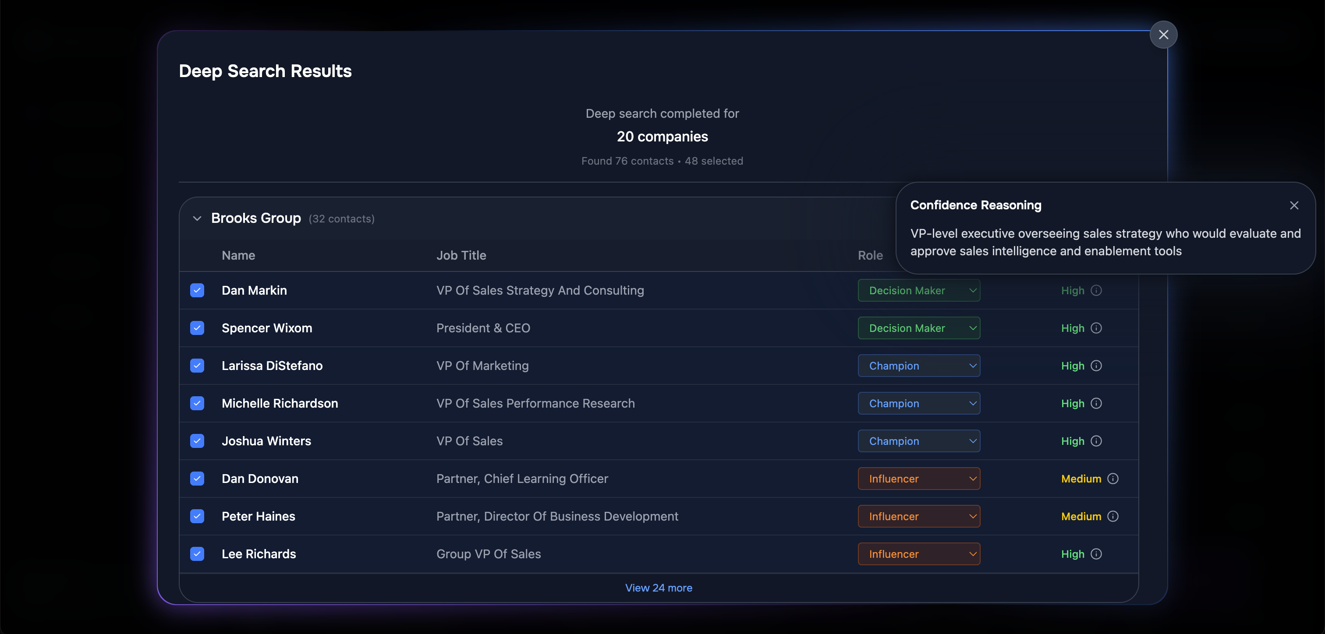1325x634 pixels.
Task: Click info icon in Dan Markin row
Action: click(1096, 291)
